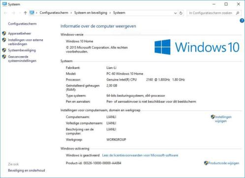Click the PC-60 Windows 10 Home model value
This screenshot has width=245, height=178.
tap(124, 74)
